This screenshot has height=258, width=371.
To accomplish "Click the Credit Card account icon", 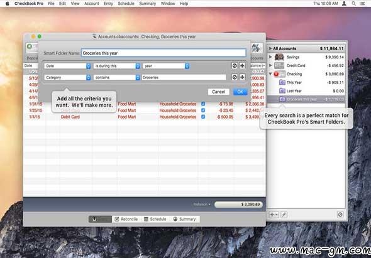I will point(279,65).
